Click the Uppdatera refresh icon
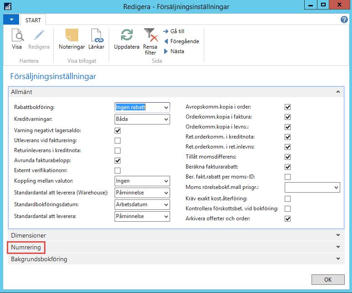The image size is (352, 293). coord(126,35)
